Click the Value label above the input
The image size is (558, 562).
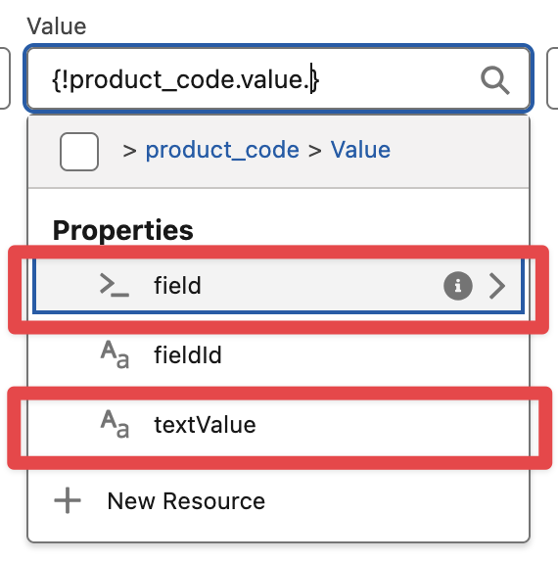click(x=57, y=26)
